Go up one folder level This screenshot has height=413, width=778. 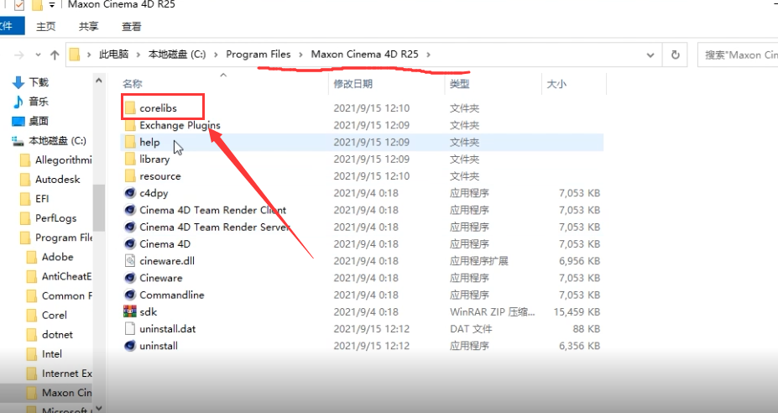pos(55,55)
